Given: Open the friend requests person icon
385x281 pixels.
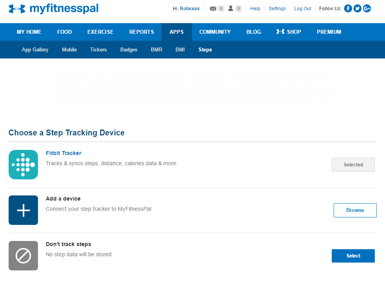Looking at the screenshot, I should 231,9.
